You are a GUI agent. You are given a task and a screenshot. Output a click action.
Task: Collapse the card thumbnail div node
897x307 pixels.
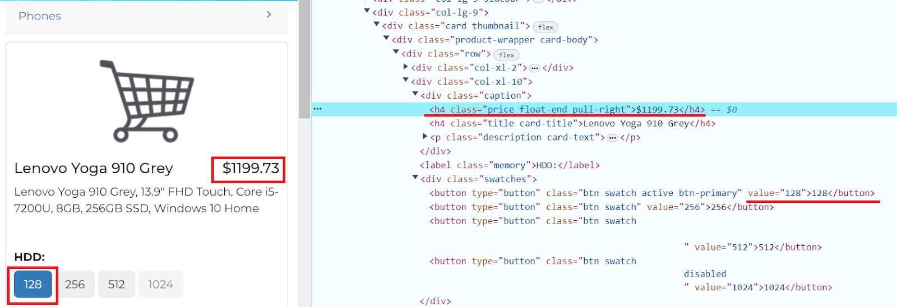(377, 25)
